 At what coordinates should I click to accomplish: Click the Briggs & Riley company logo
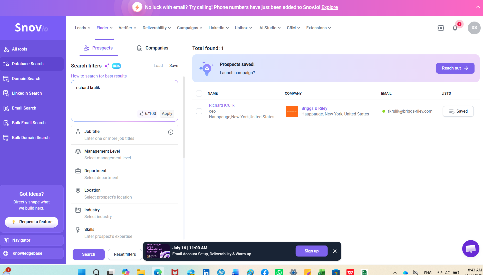pyautogui.click(x=292, y=111)
